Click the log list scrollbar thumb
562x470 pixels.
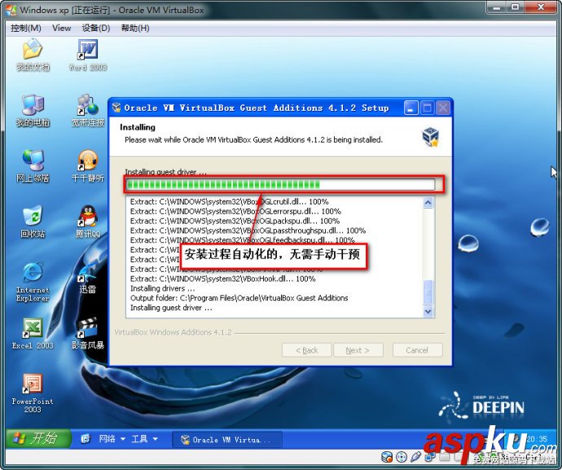coord(428,292)
